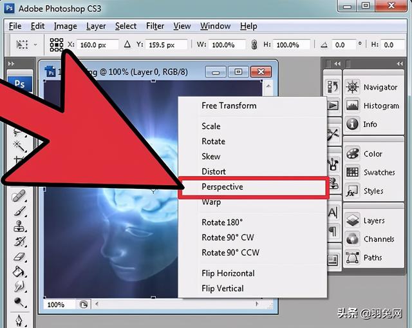This screenshot has height=328, width=412.
Task: Click the reference point locator grid
Action: tap(57, 44)
